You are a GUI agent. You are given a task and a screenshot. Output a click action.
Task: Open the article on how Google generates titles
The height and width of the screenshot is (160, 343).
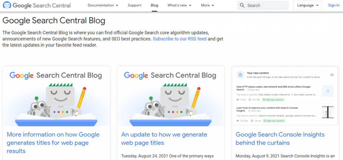click(x=53, y=143)
